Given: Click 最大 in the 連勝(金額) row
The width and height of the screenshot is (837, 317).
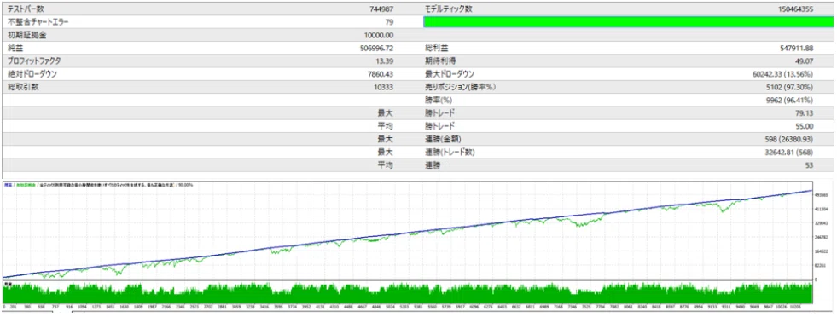Looking at the screenshot, I should pyautogui.click(x=386, y=139).
